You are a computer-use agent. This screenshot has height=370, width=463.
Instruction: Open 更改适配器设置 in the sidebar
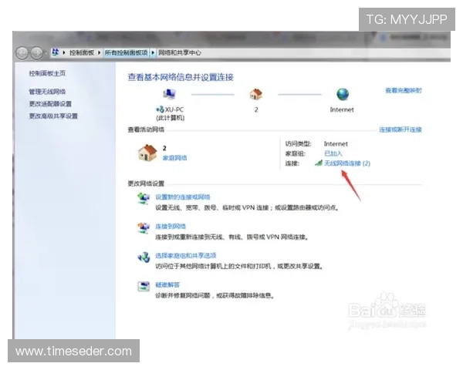(50, 103)
